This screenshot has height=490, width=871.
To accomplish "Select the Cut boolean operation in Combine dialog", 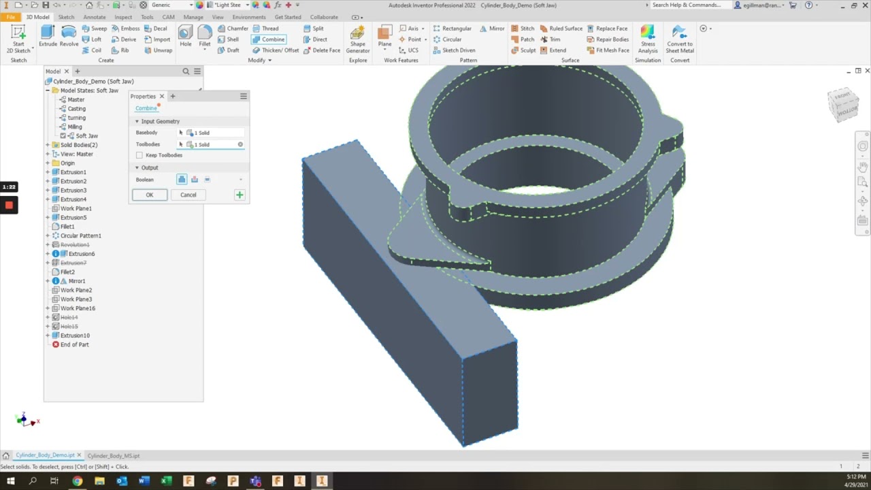I will pos(195,179).
